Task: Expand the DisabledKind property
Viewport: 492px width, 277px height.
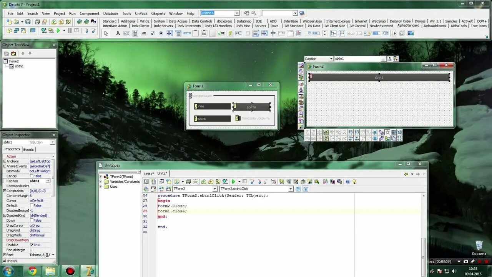Action: click(5, 215)
